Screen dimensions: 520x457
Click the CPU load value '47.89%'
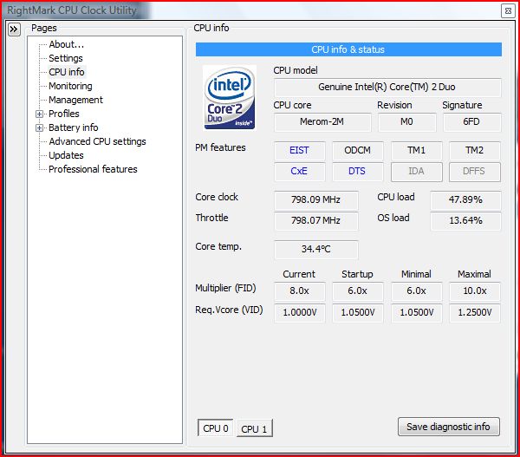click(x=465, y=200)
